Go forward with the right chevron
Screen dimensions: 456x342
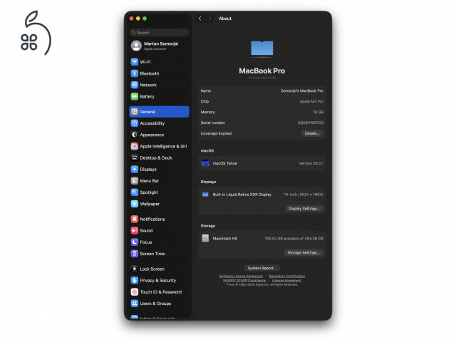[x=210, y=19]
